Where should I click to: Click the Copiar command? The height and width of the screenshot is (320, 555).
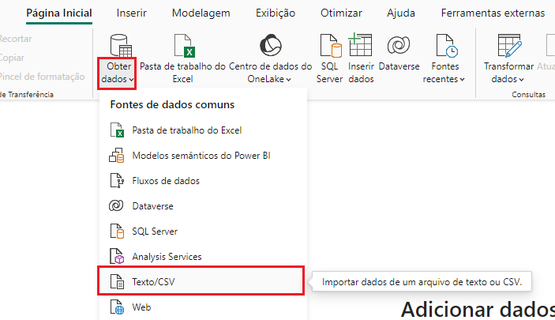click(12, 58)
